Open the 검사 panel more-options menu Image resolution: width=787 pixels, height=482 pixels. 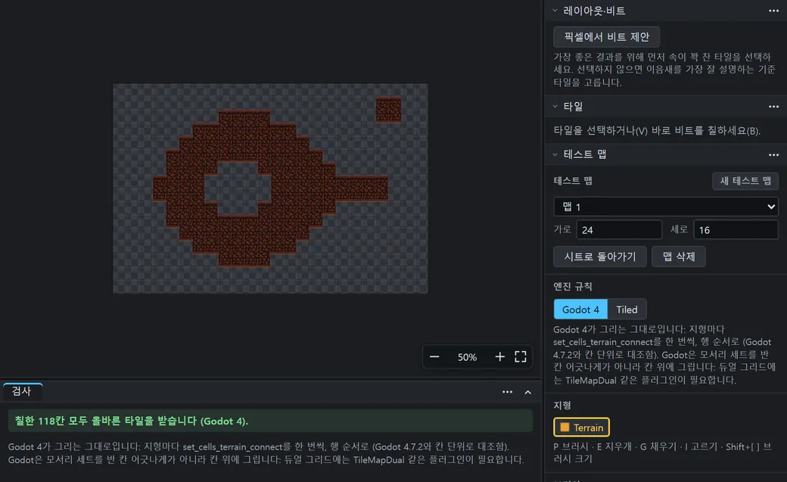pos(508,392)
